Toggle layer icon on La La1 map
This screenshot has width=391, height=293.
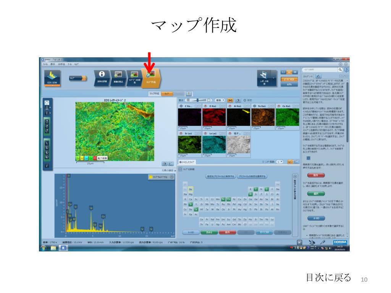[x=205, y=134]
